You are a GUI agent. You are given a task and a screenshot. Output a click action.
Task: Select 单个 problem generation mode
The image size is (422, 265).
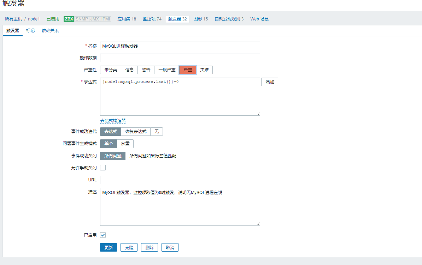coord(109,144)
